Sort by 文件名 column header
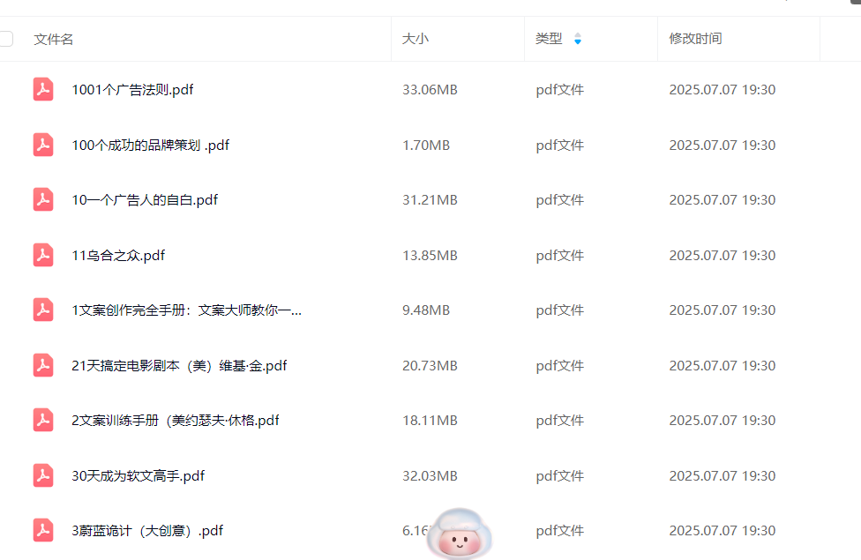 coord(54,39)
